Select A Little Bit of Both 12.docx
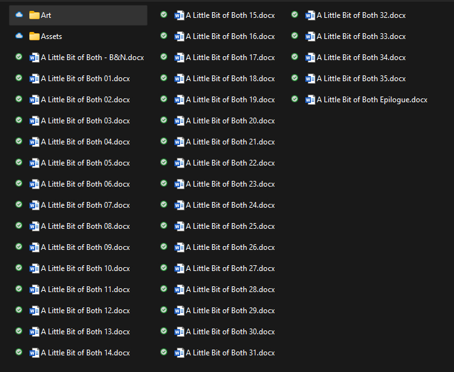454x372 pixels. click(x=85, y=311)
